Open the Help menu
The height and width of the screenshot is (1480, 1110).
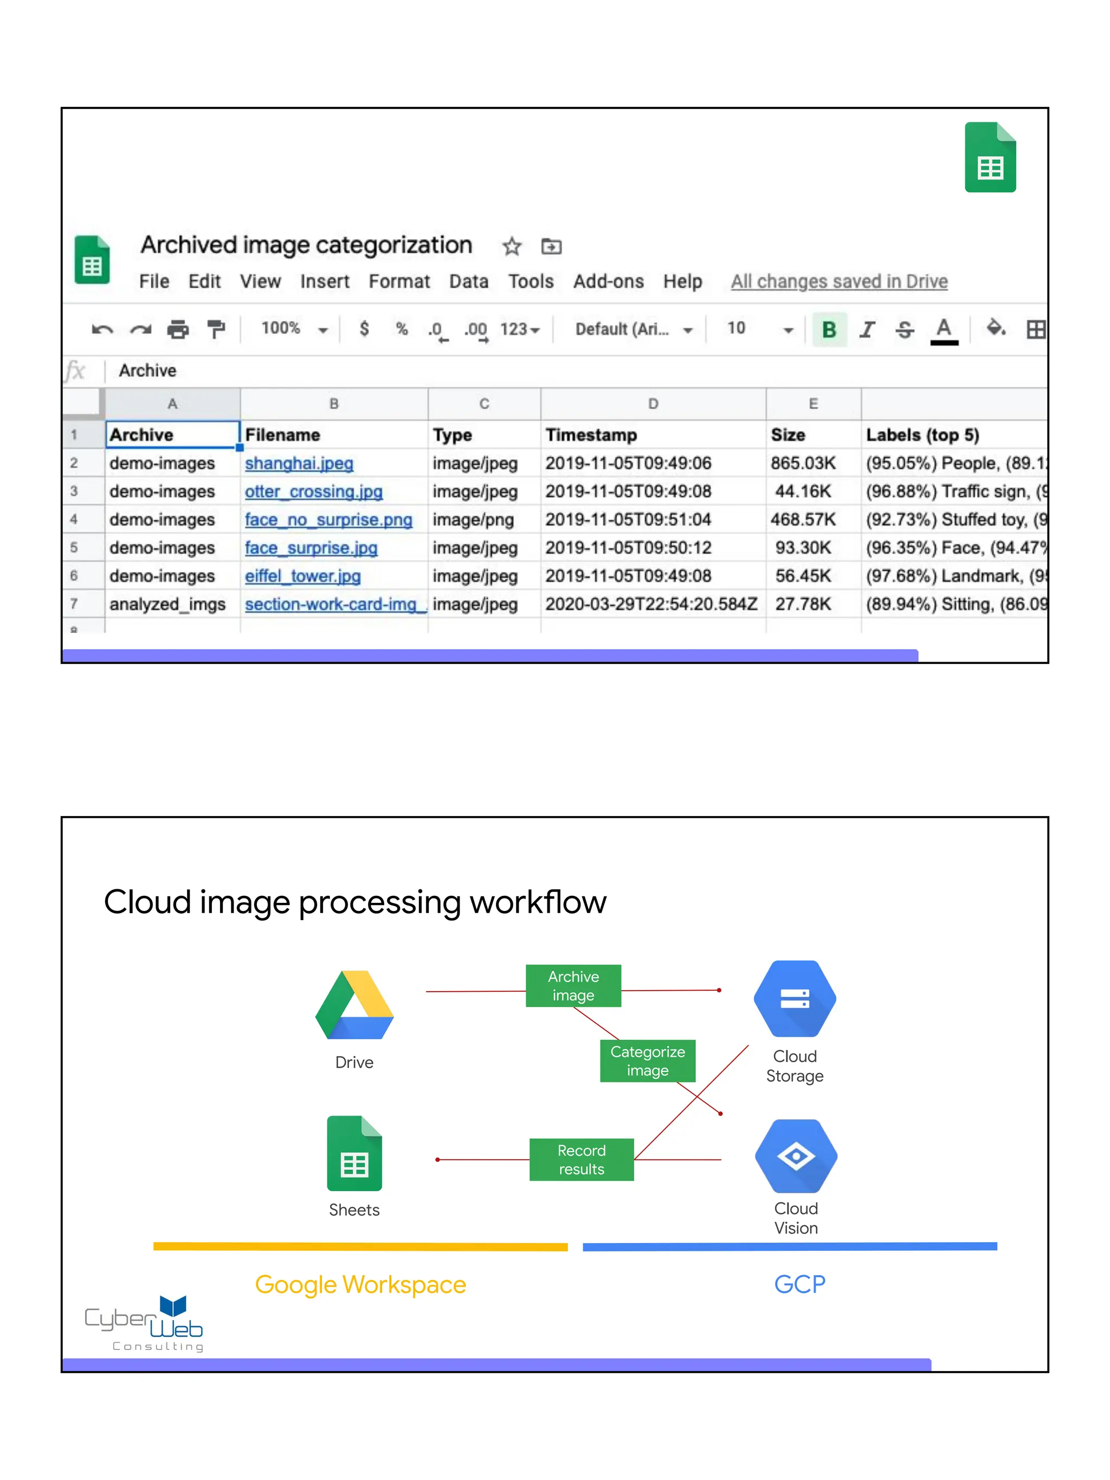coord(682,282)
